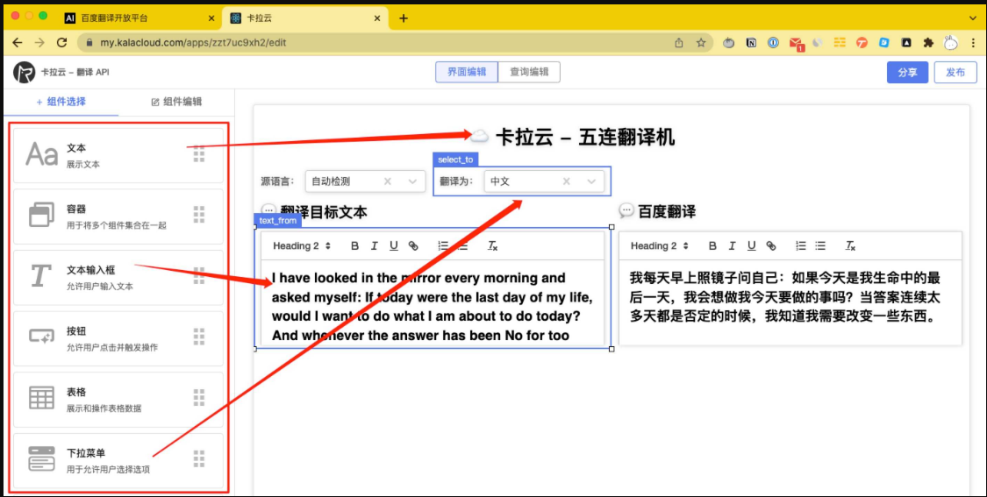987x497 pixels.
Task: Toggle underline in the text_from editor
Action: click(393, 246)
